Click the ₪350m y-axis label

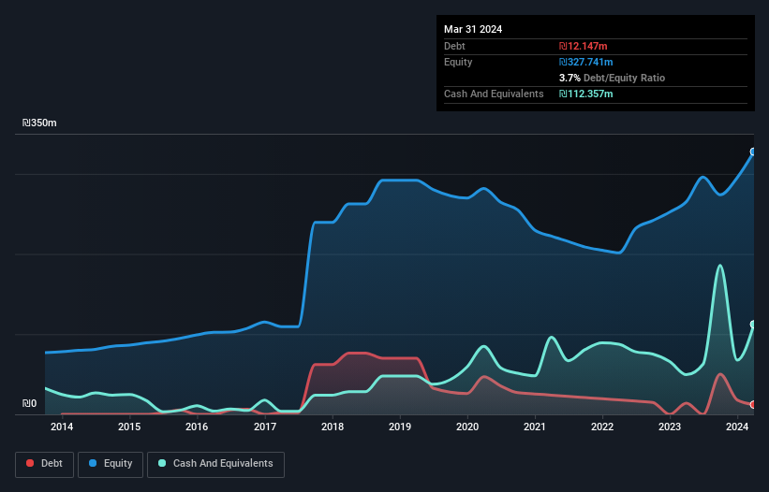pyautogui.click(x=39, y=123)
